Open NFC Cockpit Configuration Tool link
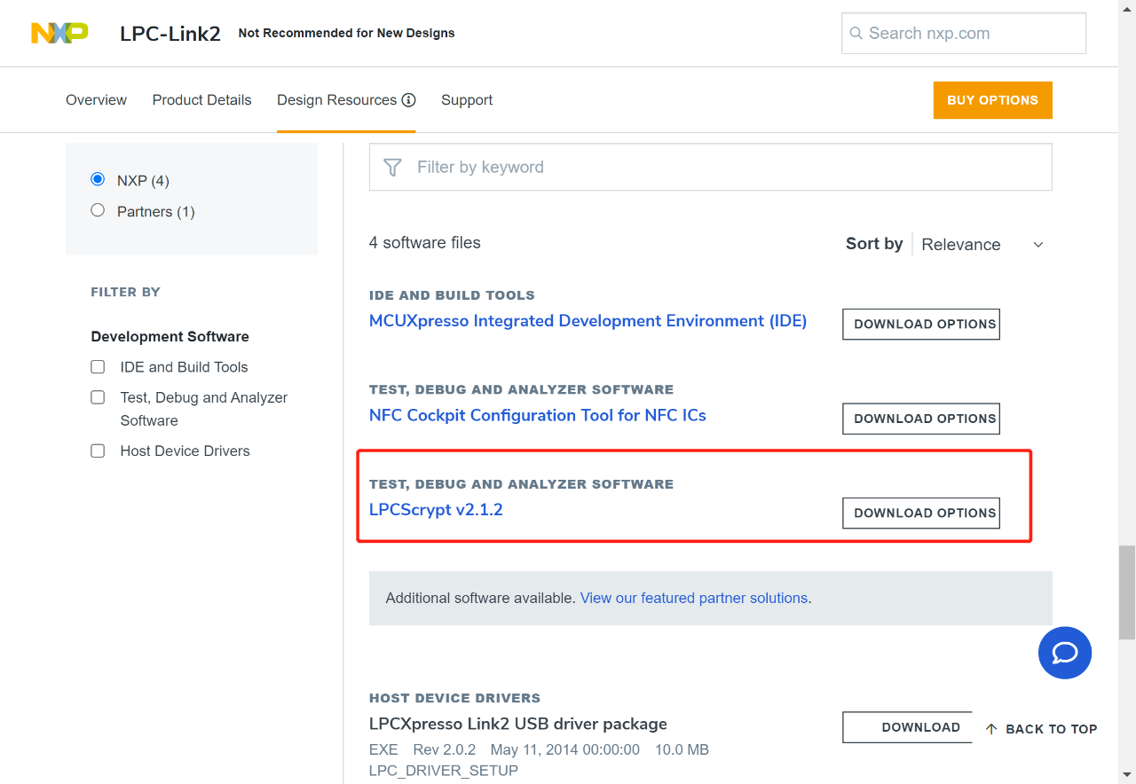Viewport: 1136px width, 784px height. [x=538, y=415]
